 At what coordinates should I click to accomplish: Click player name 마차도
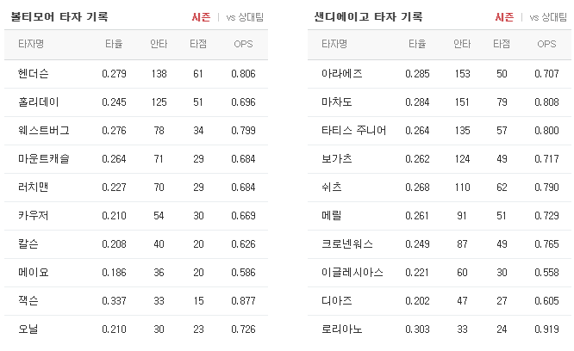click(337, 102)
